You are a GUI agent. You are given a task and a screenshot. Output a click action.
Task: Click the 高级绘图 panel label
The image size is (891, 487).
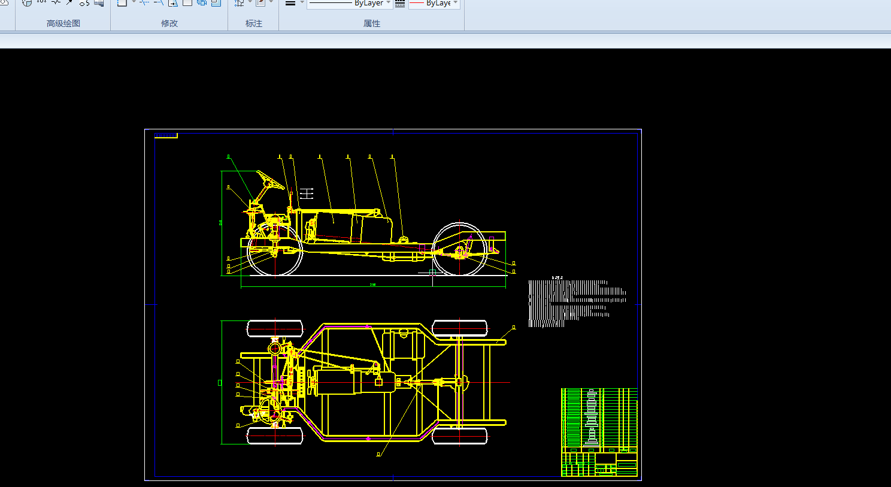tap(63, 23)
